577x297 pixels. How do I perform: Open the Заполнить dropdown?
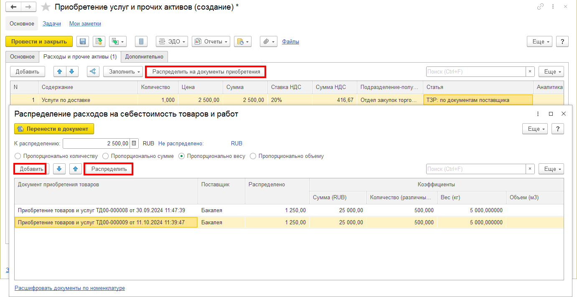pos(123,72)
